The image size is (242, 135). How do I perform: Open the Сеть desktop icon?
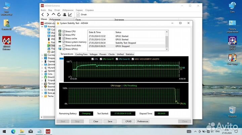point(232,7)
